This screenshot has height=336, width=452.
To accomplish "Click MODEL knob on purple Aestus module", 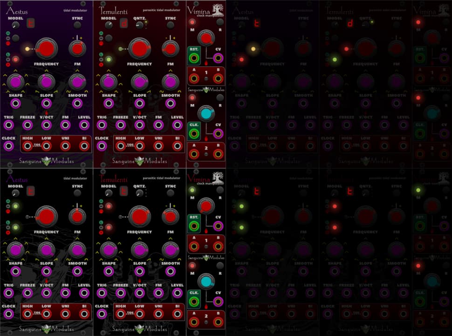I will pyautogui.click(x=15, y=25).
